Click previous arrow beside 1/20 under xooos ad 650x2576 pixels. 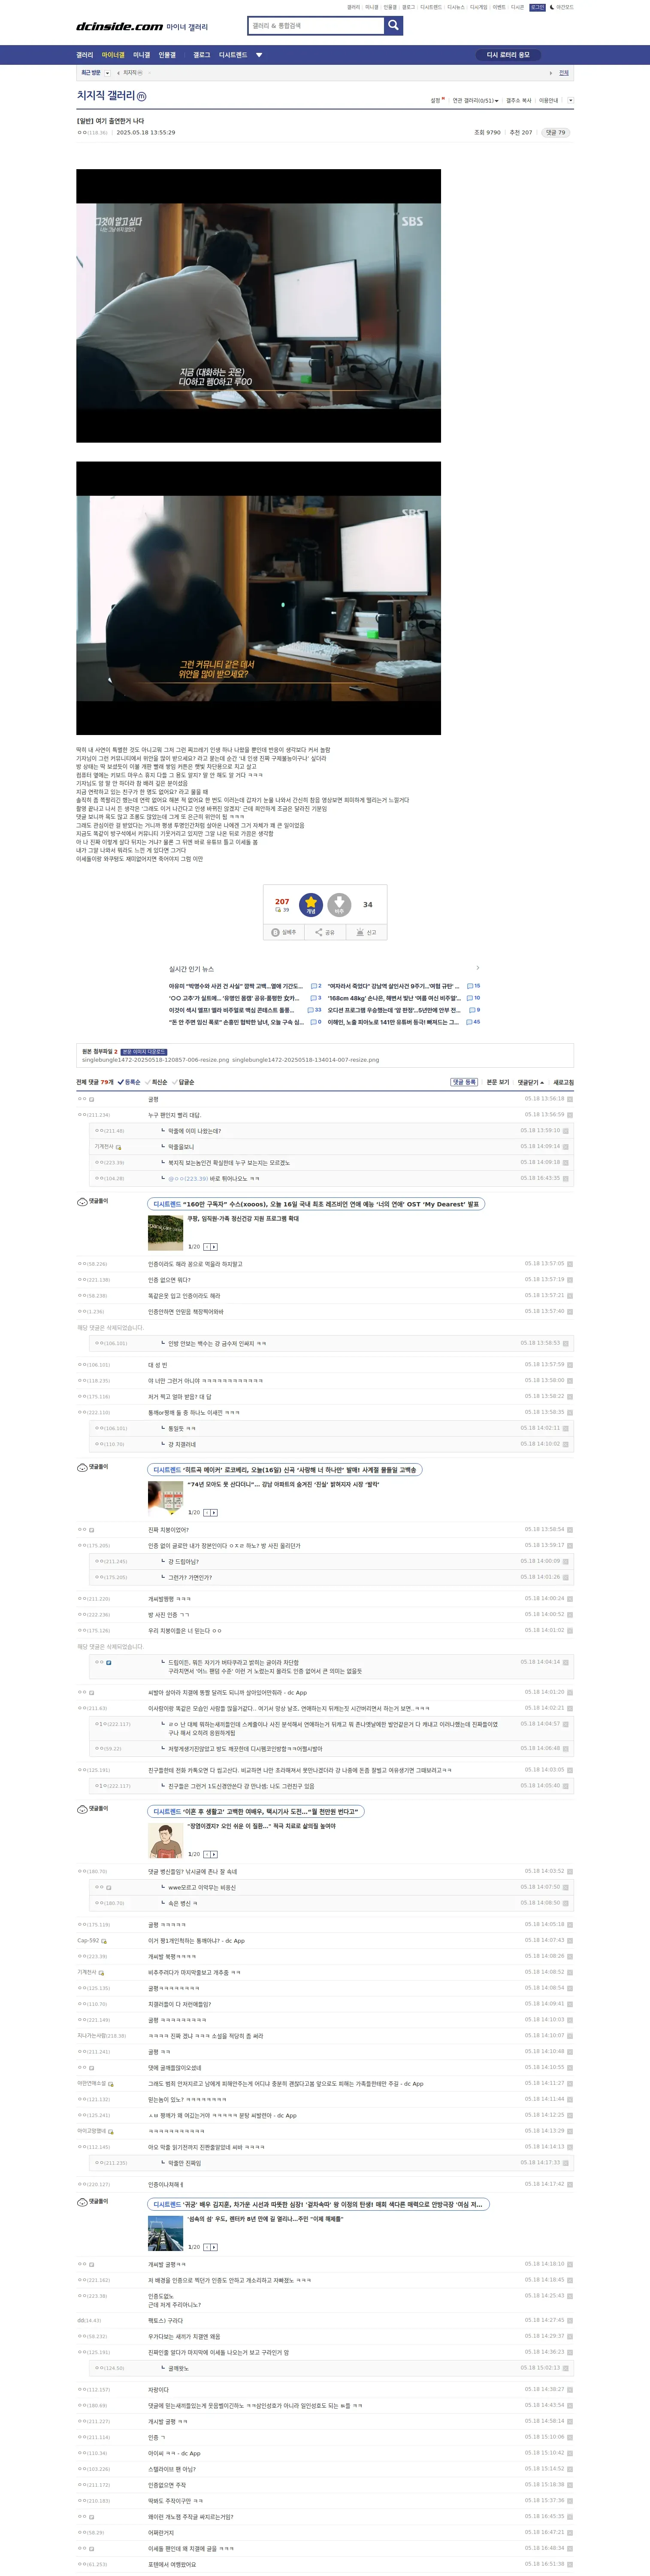(x=207, y=1247)
